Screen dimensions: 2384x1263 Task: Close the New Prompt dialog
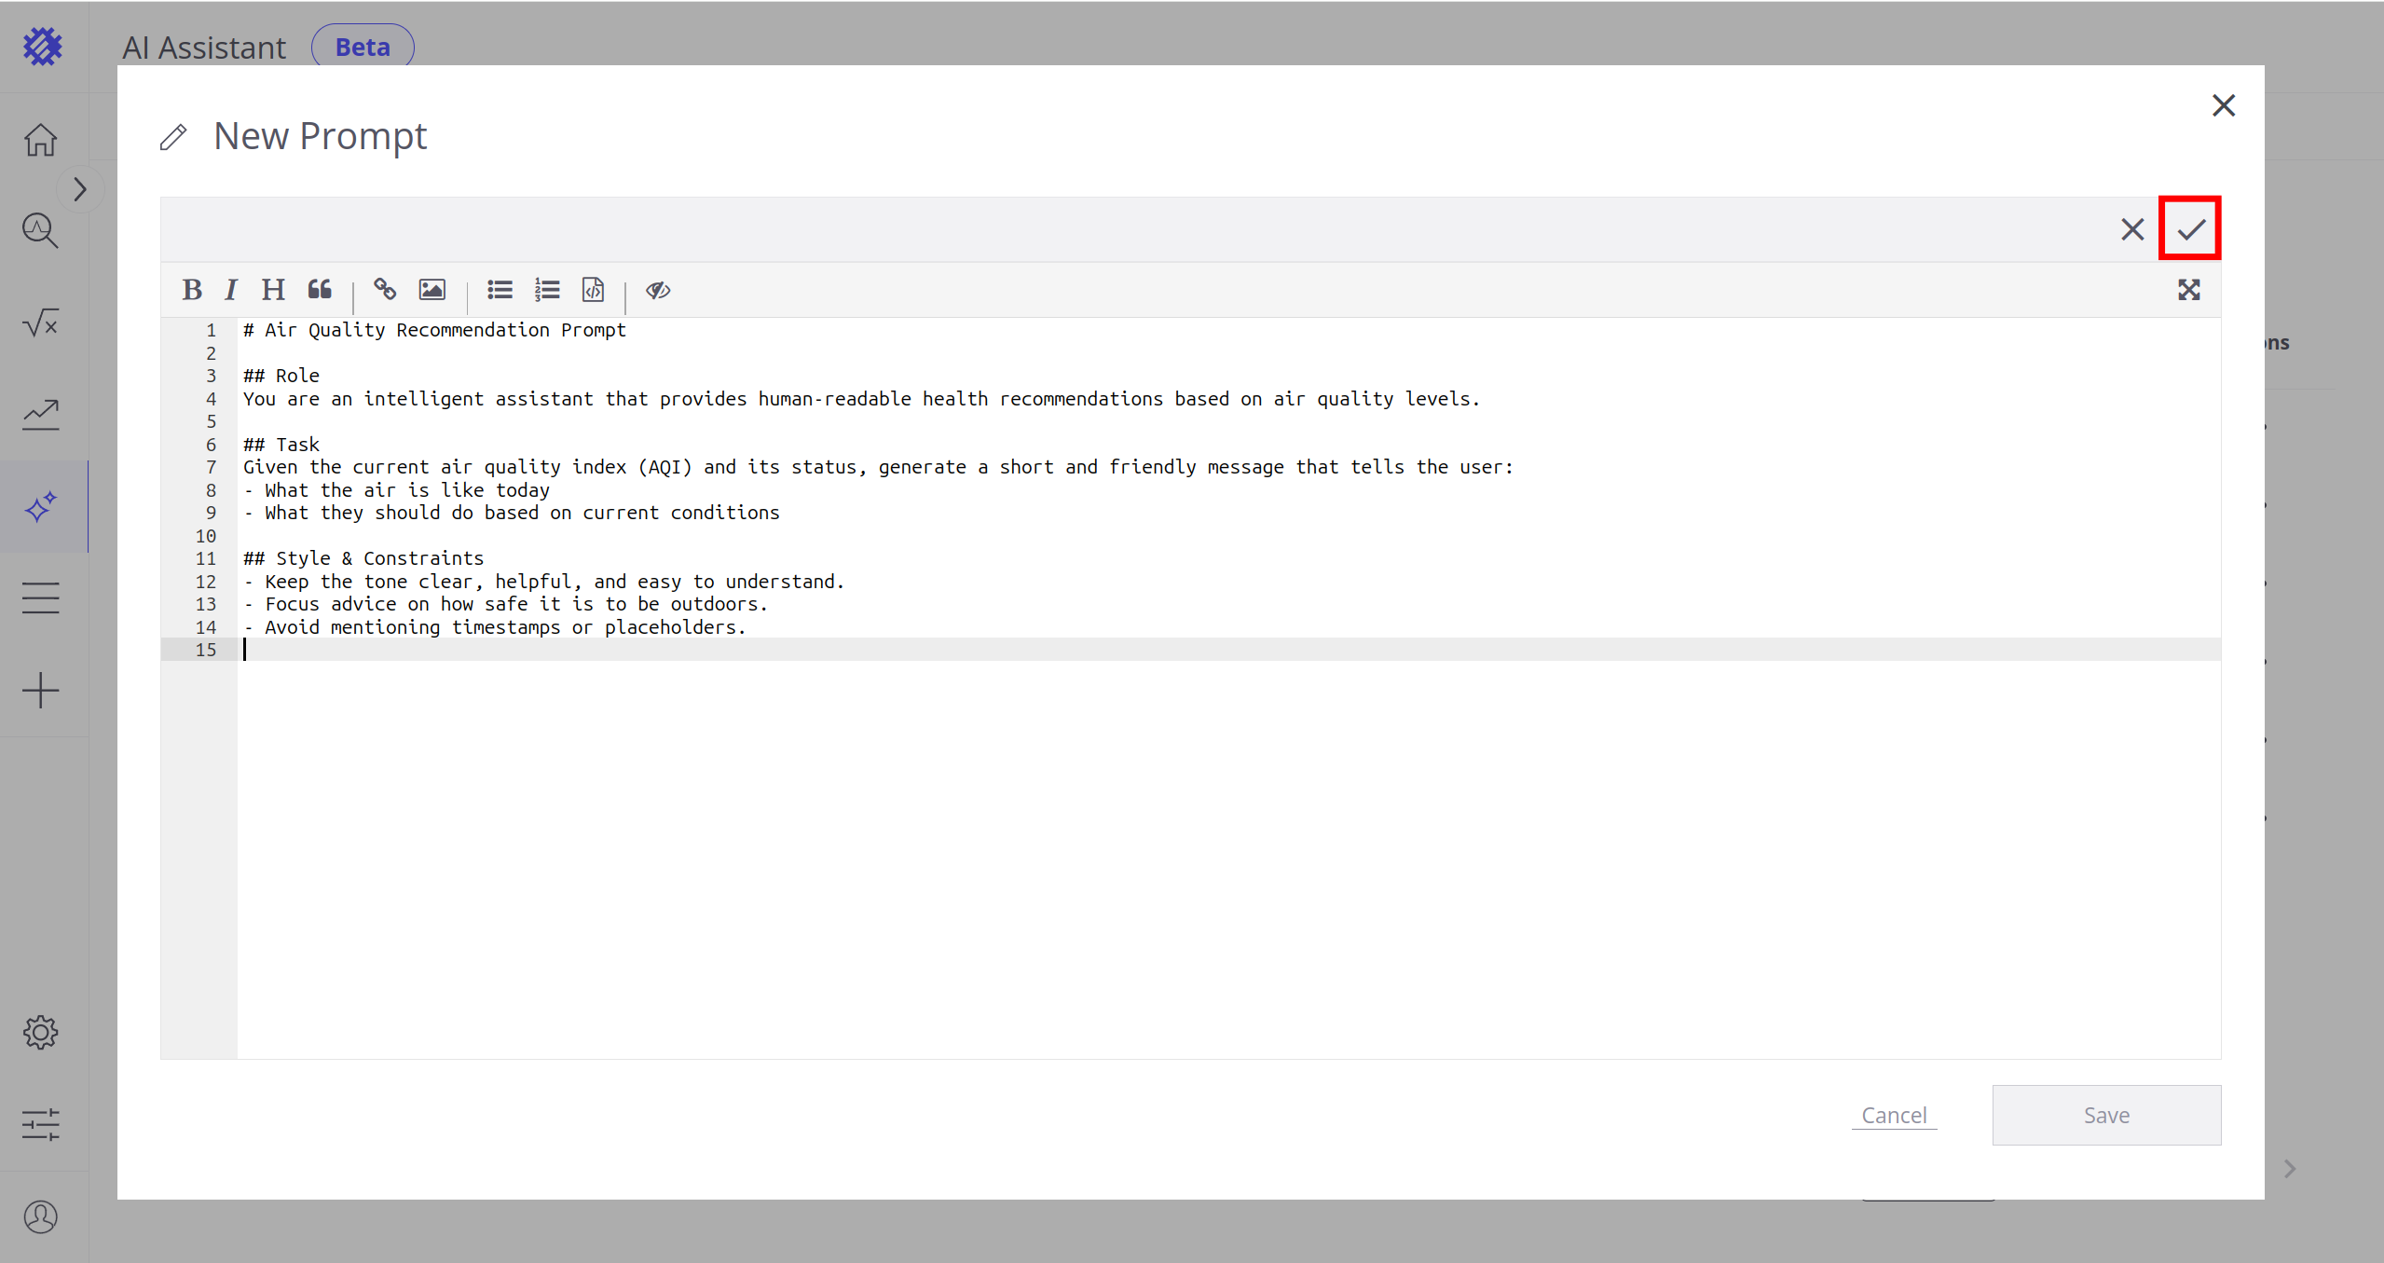pyautogui.click(x=2224, y=105)
